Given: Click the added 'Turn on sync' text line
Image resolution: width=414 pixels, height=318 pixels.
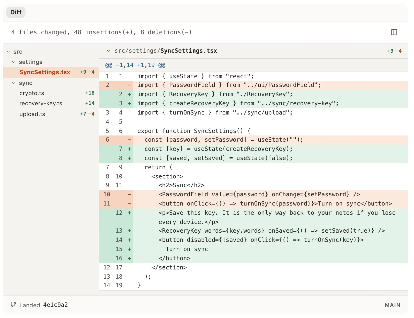Looking at the screenshot, I should (254, 249).
